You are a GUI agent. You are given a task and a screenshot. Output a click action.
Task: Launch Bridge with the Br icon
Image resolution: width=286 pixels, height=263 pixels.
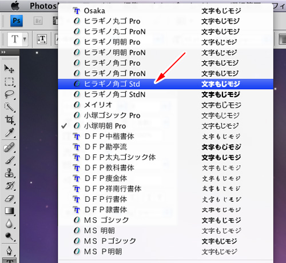[38, 21]
